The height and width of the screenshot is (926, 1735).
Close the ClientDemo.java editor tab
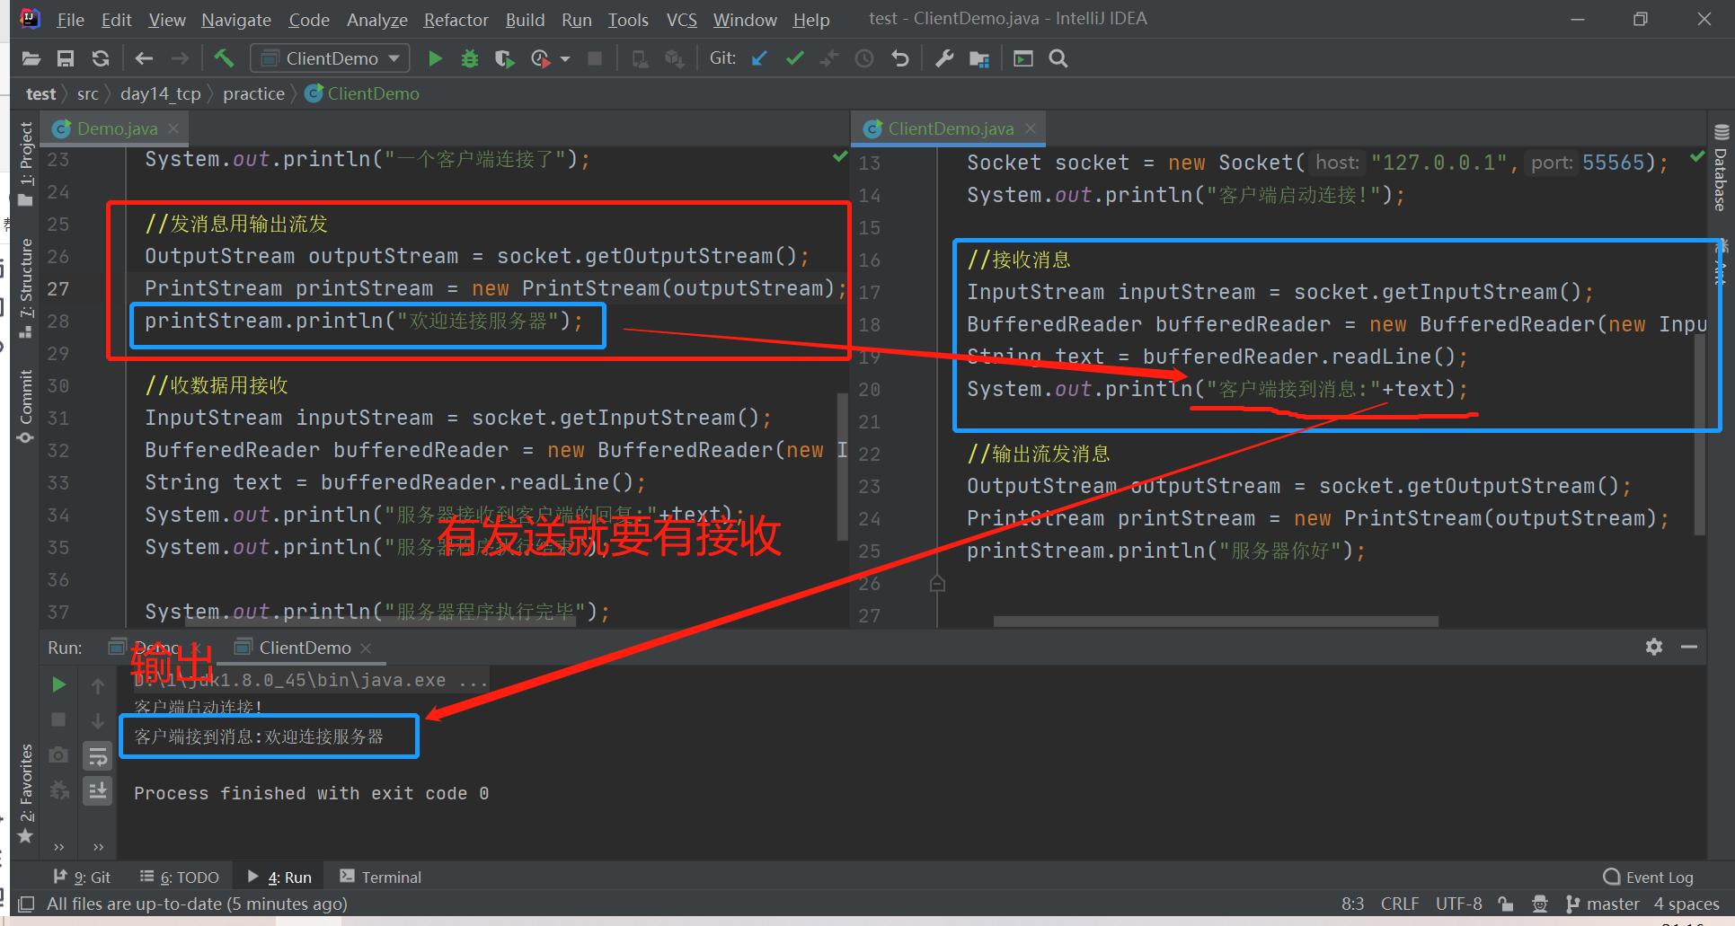[1031, 128]
